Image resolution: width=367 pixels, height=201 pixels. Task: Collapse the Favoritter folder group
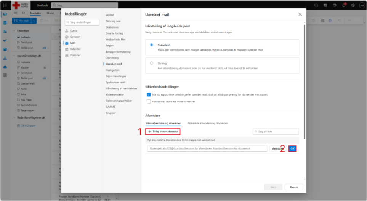[x=14, y=30]
